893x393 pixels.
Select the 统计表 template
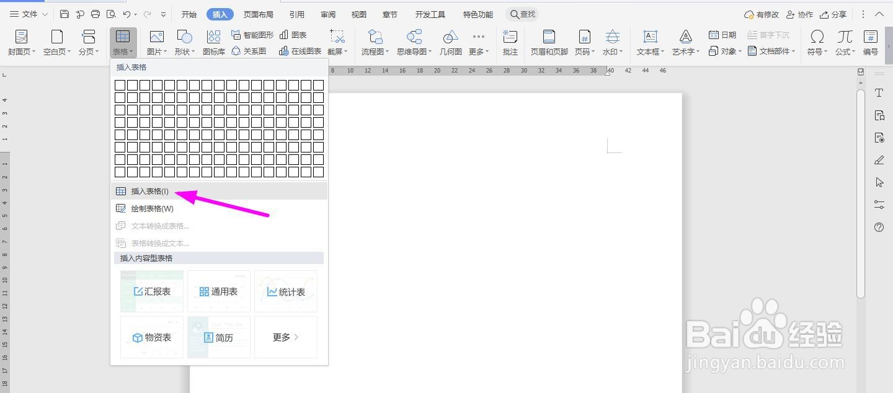(286, 291)
